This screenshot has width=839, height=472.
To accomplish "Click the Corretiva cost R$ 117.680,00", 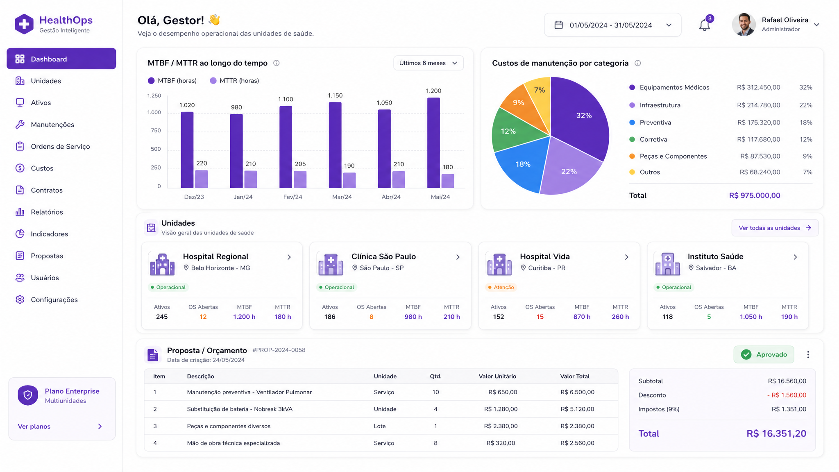I will click(x=759, y=139).
